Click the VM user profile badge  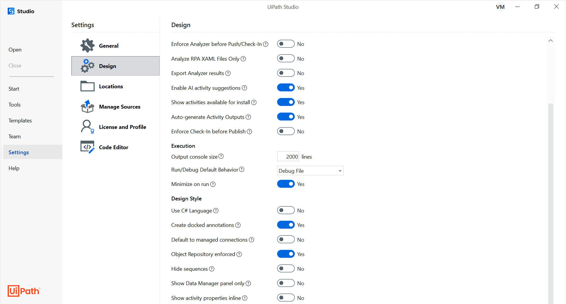click(500, 7)
